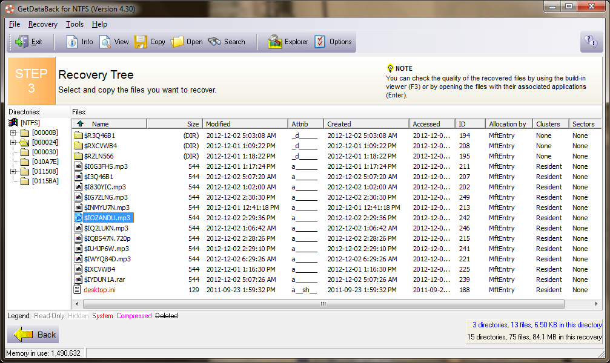The width and height of the screenshot is (610, 363).
Task: Click the Copy floppy disk icon
Action: point(141,42)
